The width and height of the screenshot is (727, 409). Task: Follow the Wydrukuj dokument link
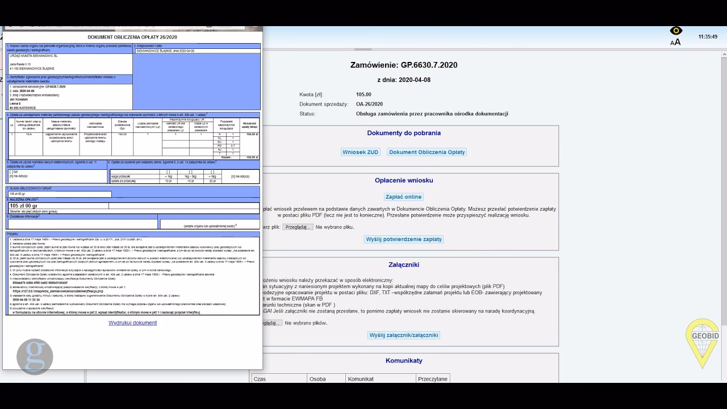point(132,323)
